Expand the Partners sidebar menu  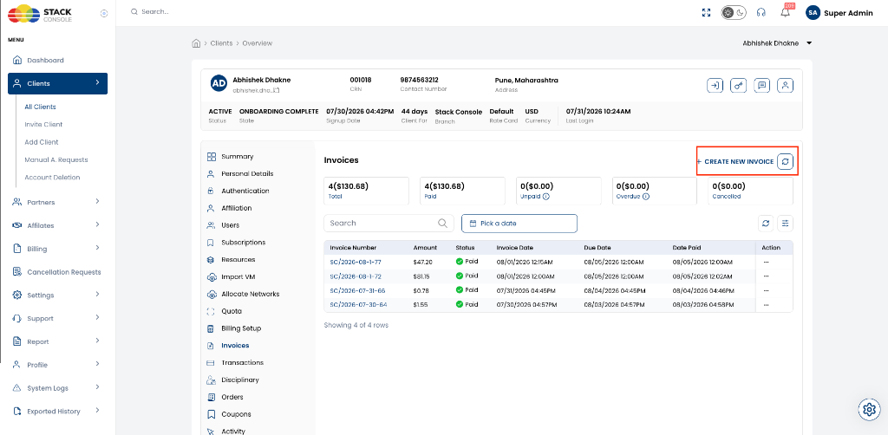[x=58, y=202]
